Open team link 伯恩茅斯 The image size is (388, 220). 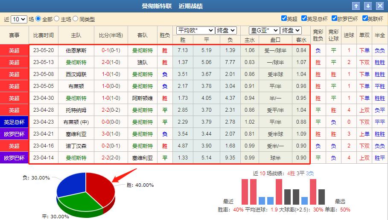tap(76, 50)
